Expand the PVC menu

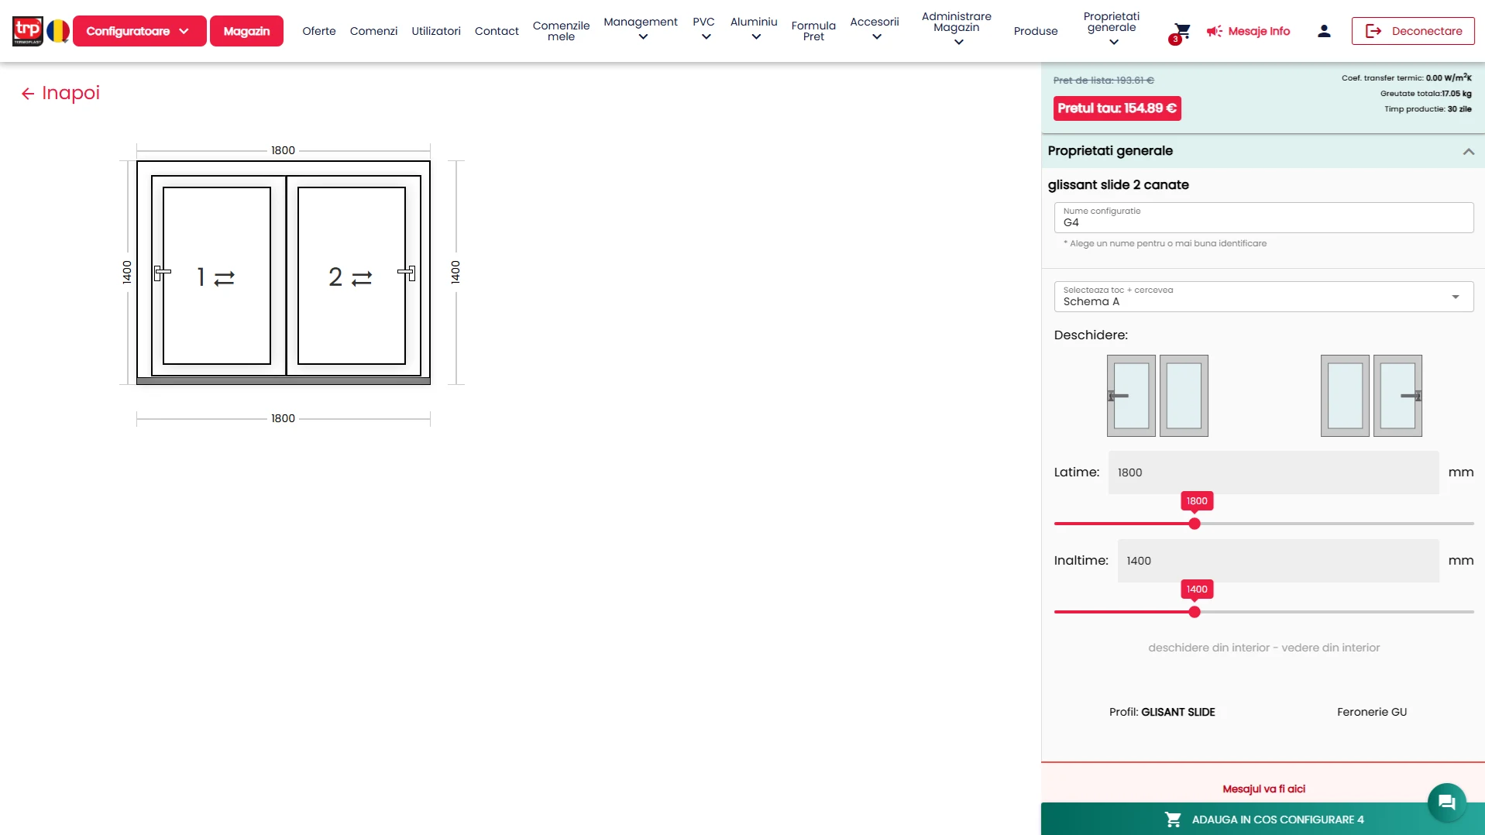coord(704,29)
